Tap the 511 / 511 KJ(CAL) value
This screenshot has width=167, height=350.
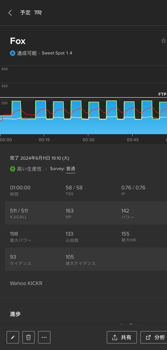[19, 211]
